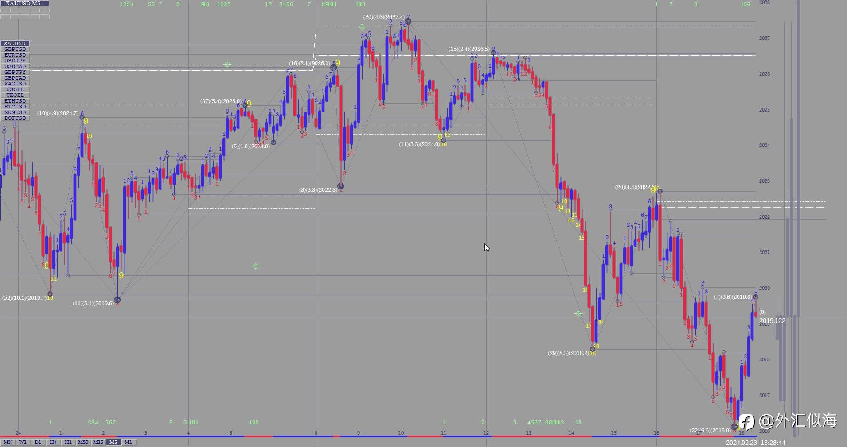The width and height of the screenshot is (847, 447).
Task: Click the active M5 timeframe button
Action: pos(113,442)
